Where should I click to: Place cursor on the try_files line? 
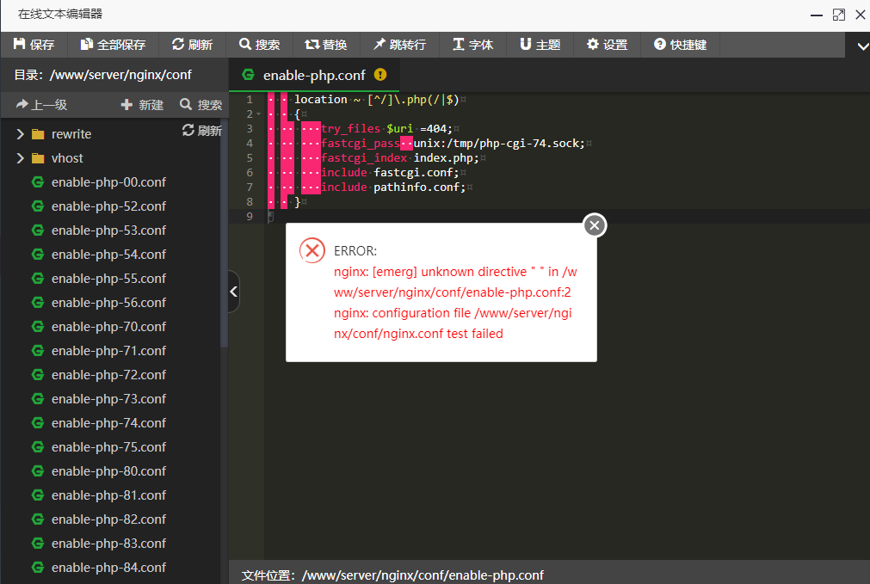(x=386, y=129)
